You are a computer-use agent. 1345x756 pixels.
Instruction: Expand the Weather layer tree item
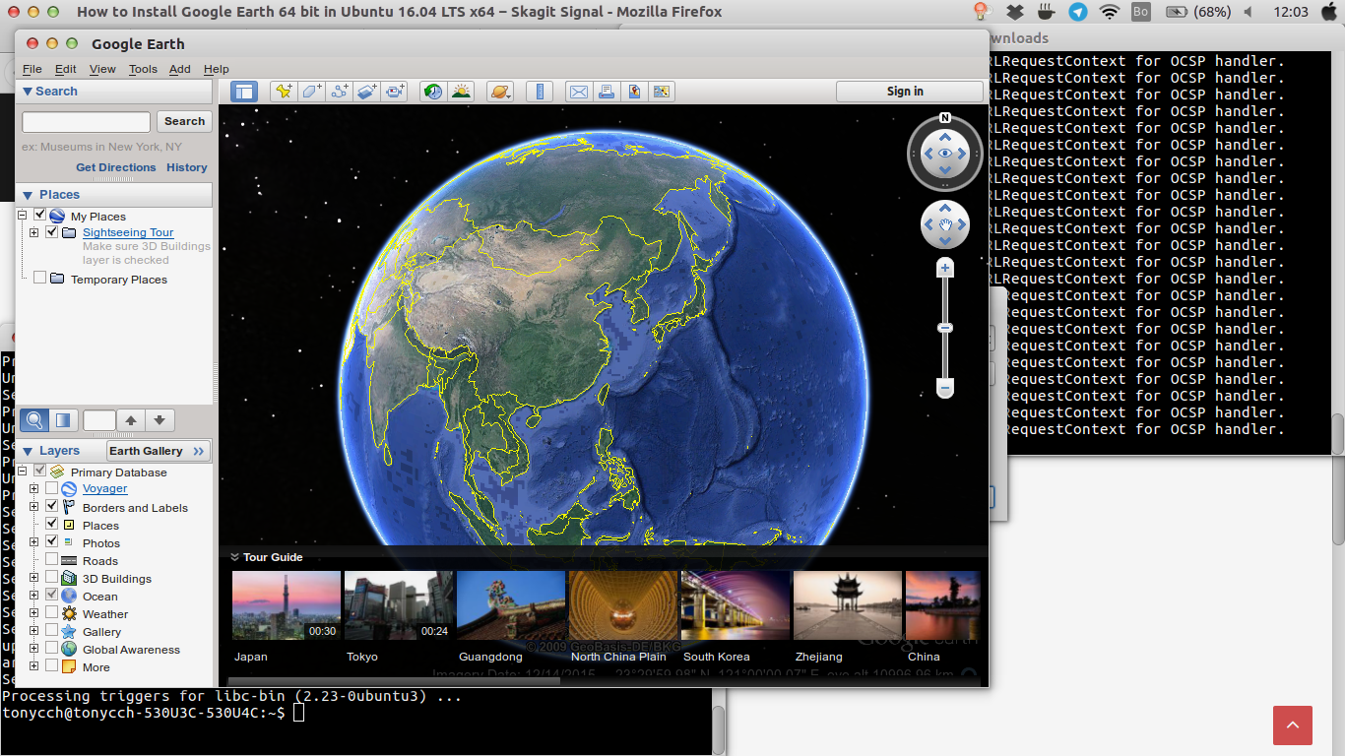(33, 613)
